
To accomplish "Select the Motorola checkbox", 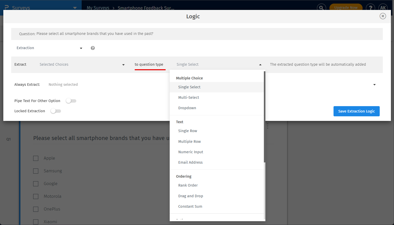I will [x=36, y=196].
